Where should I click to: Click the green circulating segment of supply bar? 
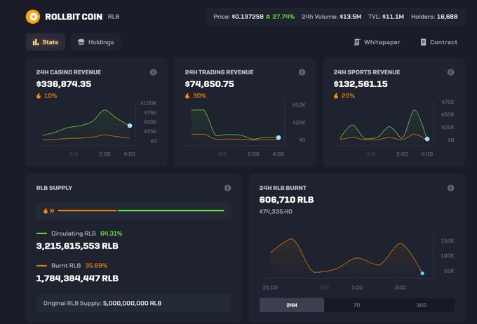[171, 210]
